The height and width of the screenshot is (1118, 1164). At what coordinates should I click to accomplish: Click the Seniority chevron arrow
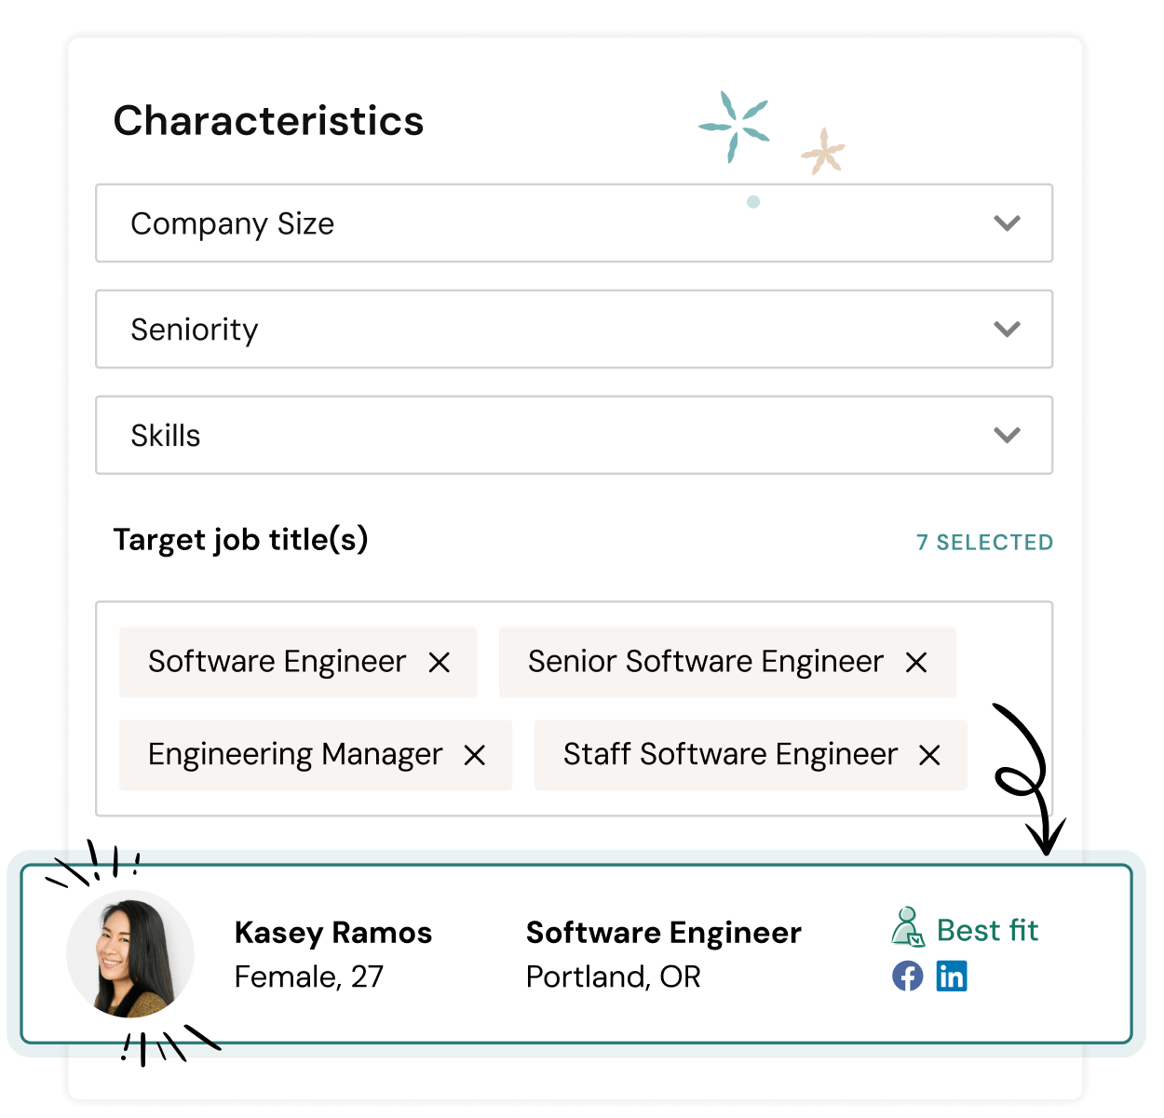[x=1006, y=330]
